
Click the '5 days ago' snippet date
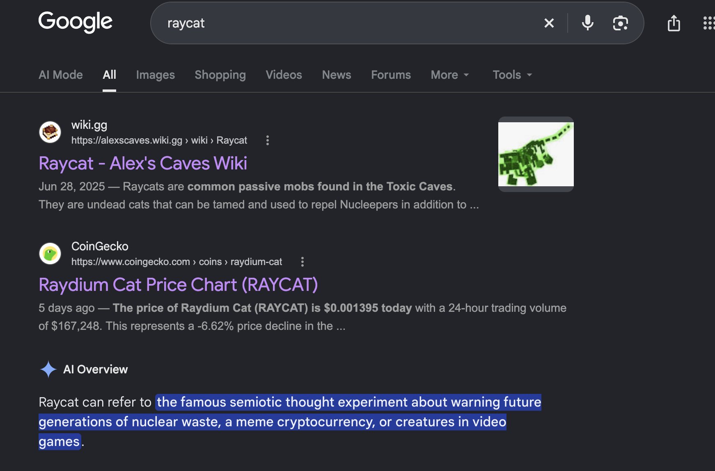pyautogui.click(x=66, y=308)
